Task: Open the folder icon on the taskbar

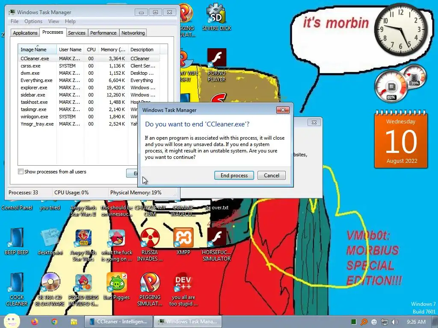Action: click(74, 322)
